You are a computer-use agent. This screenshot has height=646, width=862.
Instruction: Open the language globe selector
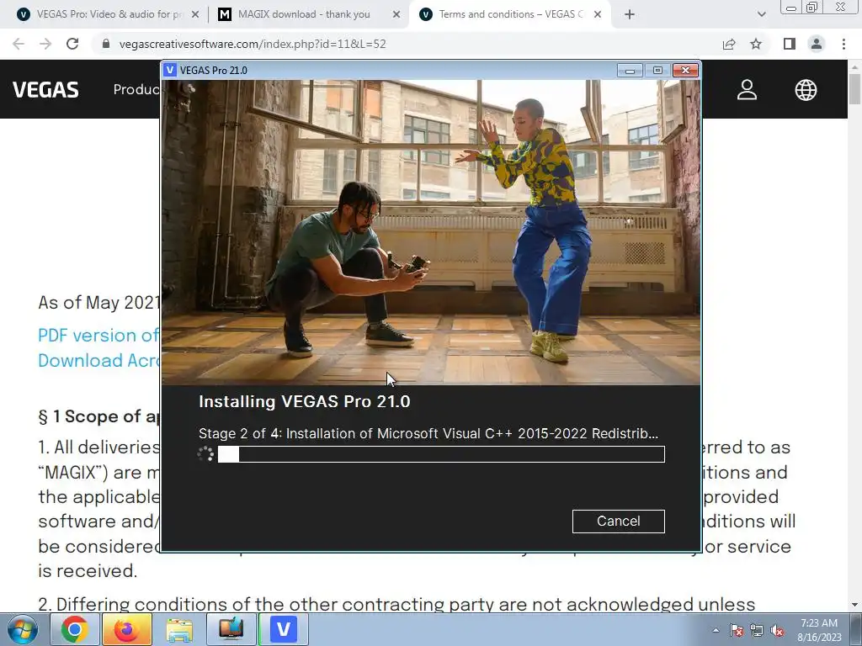806,89
